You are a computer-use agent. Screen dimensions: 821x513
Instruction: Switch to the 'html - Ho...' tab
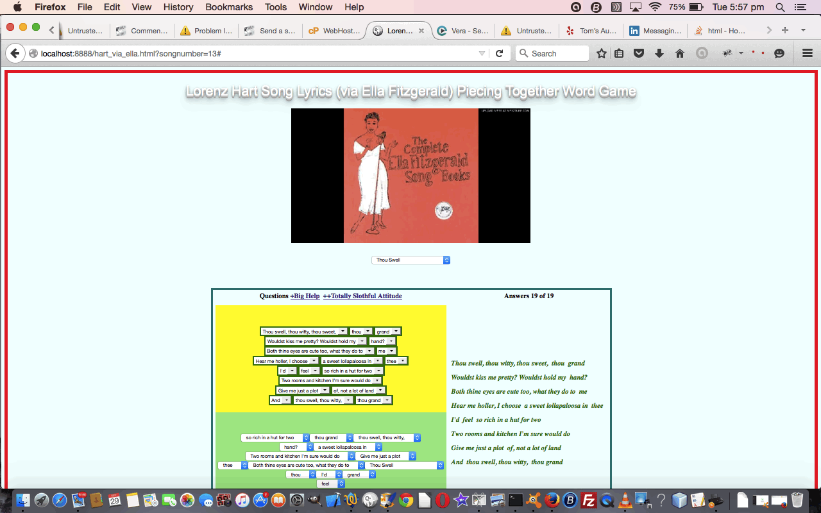point(720,30)
